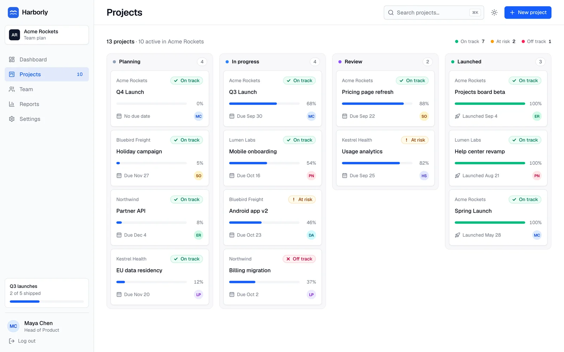Screen dimensions: 564x352
Task: Click the Due Oct 23 date text
Action: coord(249,235)
